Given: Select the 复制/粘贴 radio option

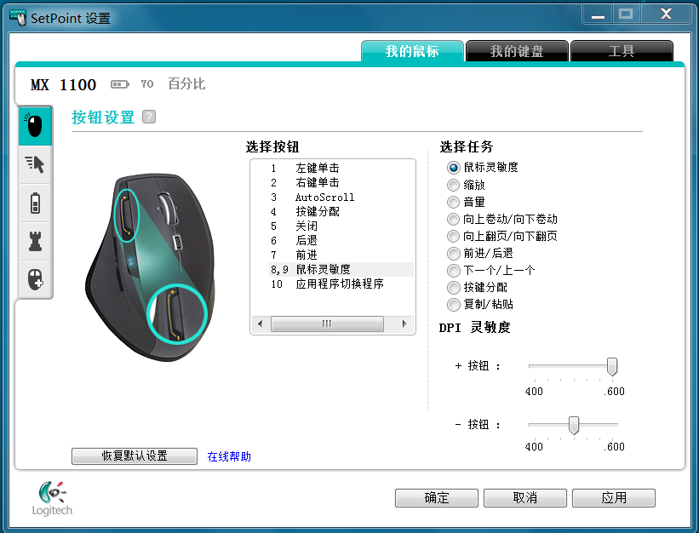Looking at the screenshot, I should click(453, 305).
